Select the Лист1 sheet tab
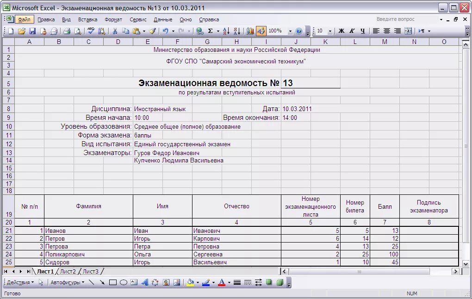This screenshot has height=299, width=472. tap(45, 271)
